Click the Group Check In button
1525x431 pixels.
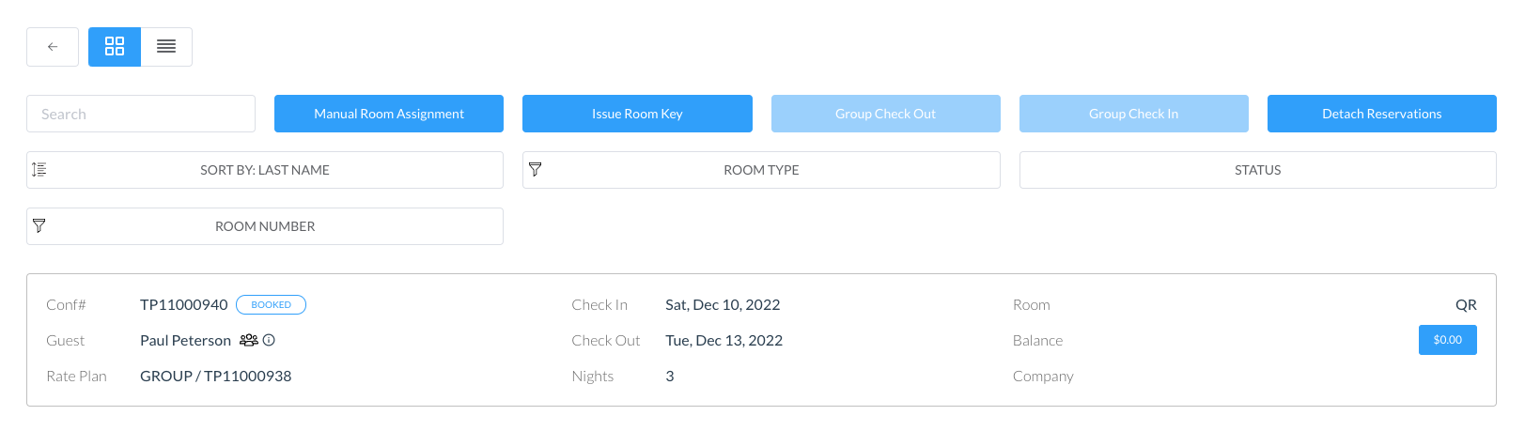tap(1133, 114)
